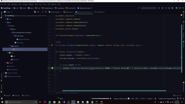The height and width of the screenshot is (104, 185).
Task: Click the green layout icon beside search
Action: tap(180, 8)
